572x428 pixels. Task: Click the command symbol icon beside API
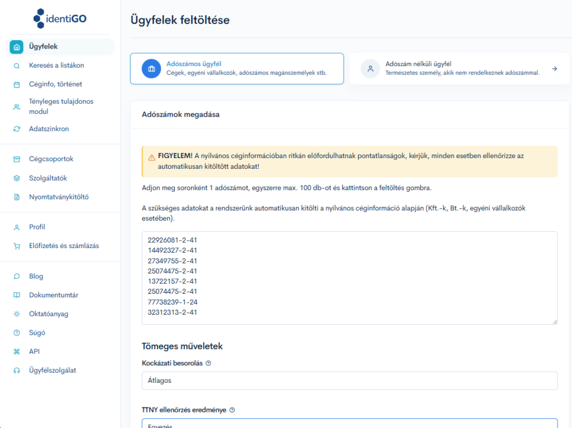17,351
